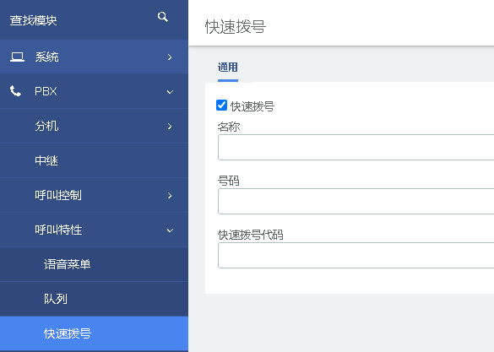Collapse the PBX section chevron

tap(170, 92)
